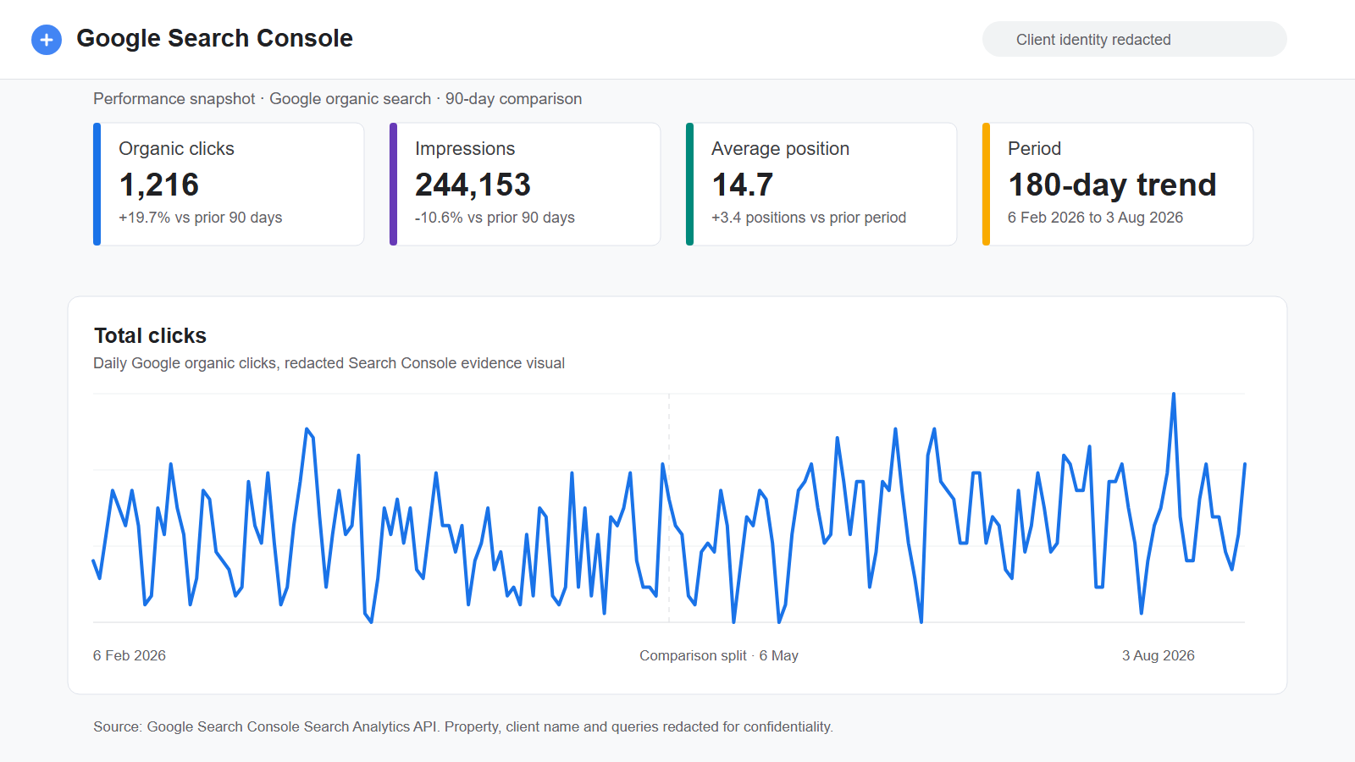Select the Impressions card label
The height and width of the screenshot is (762, 1355).
(465, 149)
